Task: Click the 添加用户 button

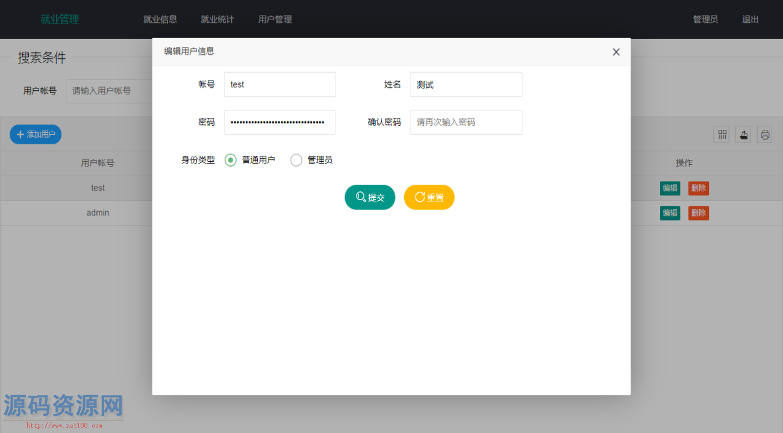Action: click(36, 134)
